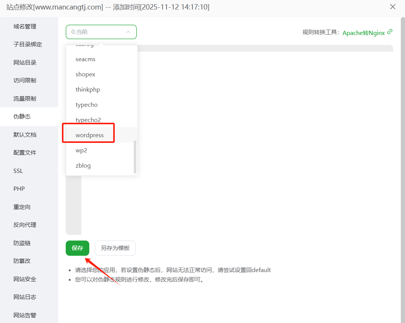Open 反向代理 in the sidebar

point(25,225)
